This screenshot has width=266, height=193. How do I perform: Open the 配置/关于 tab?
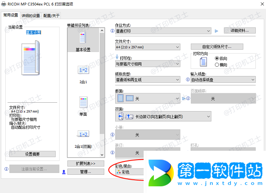51,16
